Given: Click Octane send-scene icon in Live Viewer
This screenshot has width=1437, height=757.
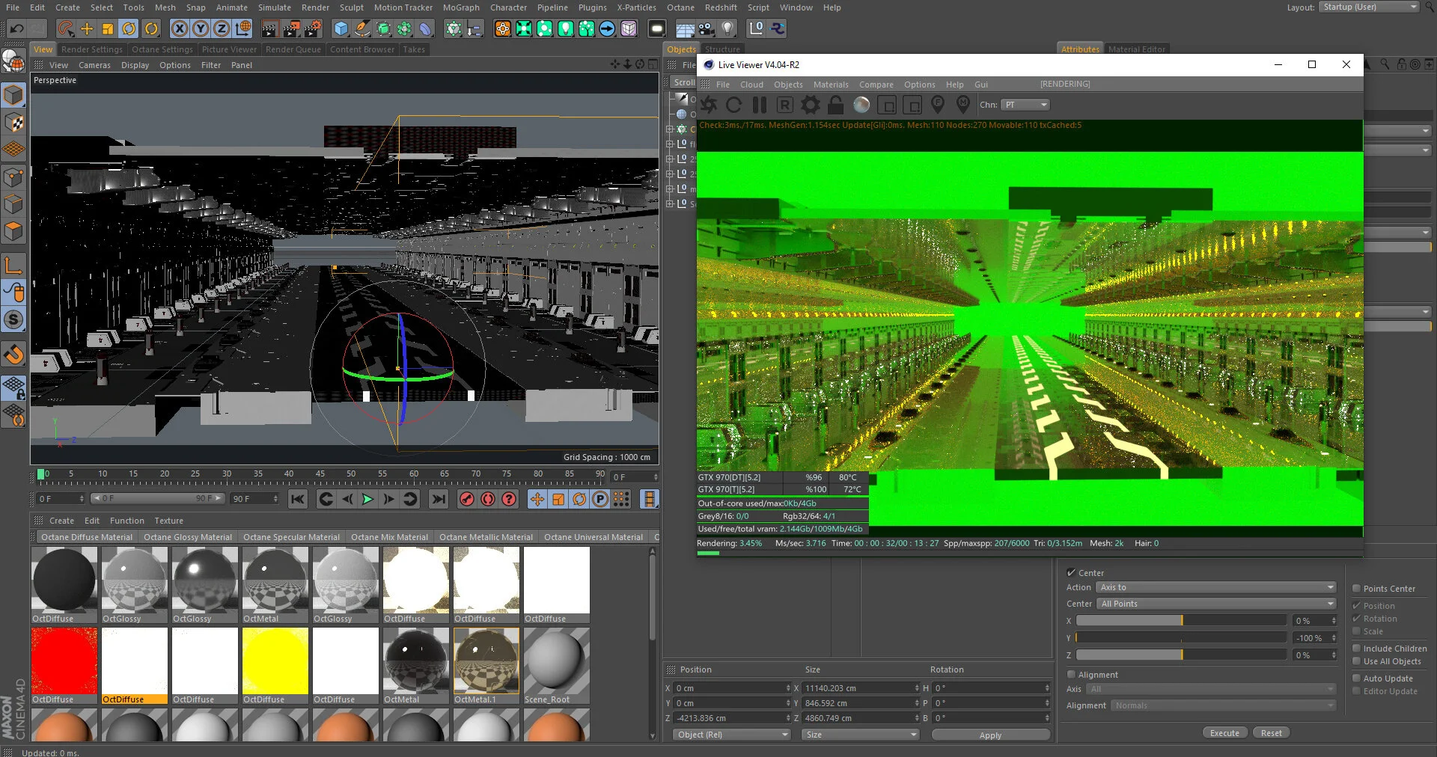Looking at the screenshot, I should [709, 105].
